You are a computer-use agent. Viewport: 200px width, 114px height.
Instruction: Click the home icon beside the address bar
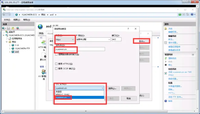click(187, 15)
